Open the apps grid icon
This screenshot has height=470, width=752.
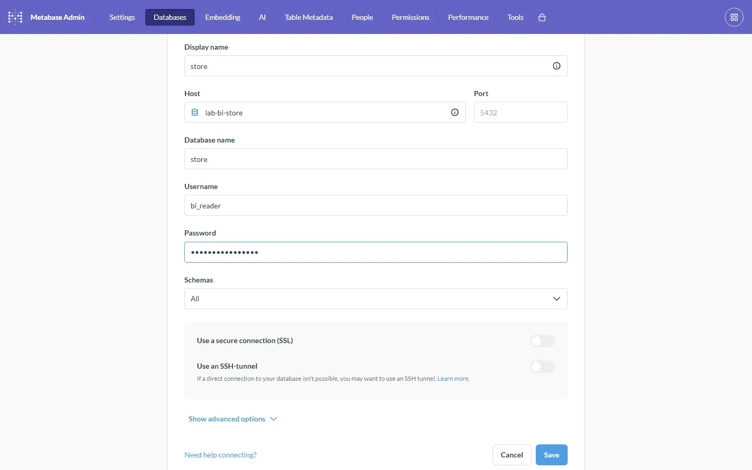[x=734, y=17]
